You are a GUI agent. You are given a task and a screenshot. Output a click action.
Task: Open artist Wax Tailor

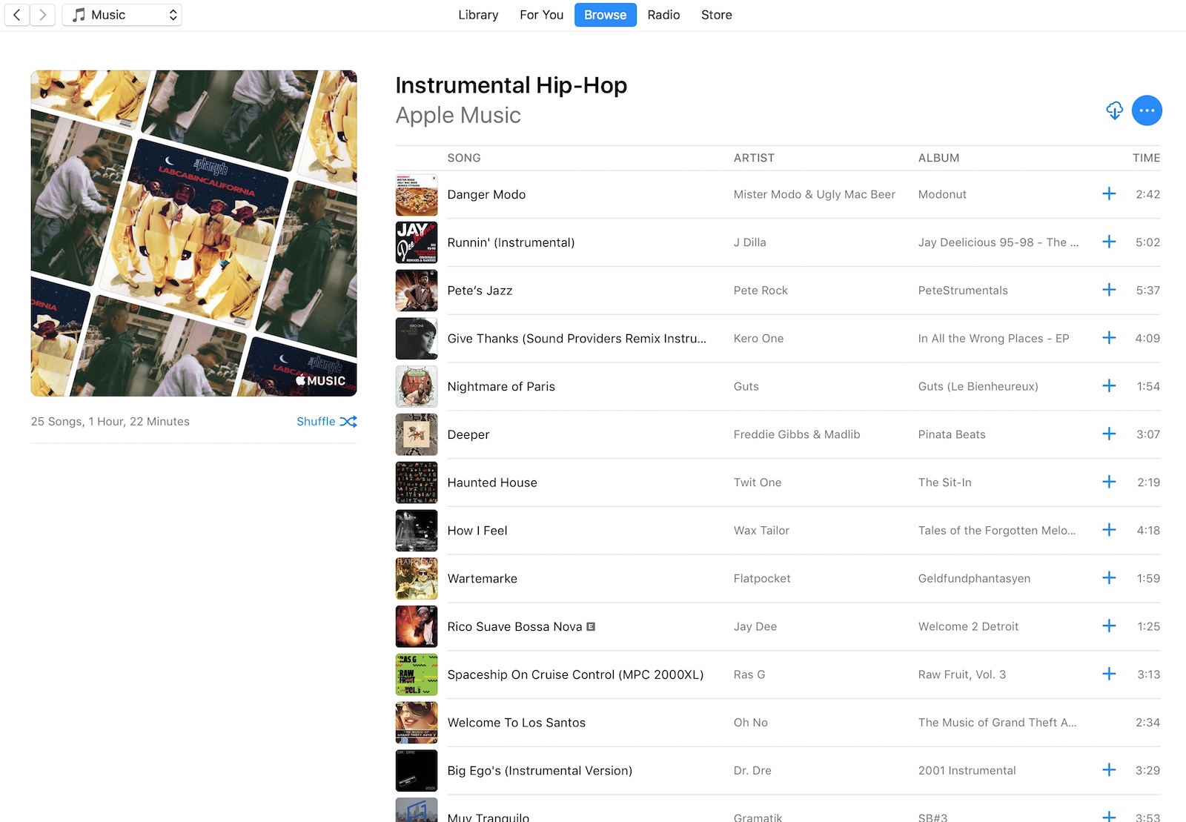pyautogui.click(x=761, y=531)
